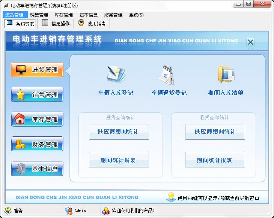Click the 信息操作 toolbar label
The image size is (274, 218).
(61, 24)
